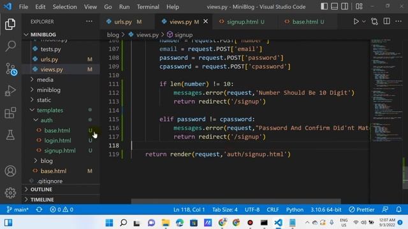
Task: Open errors and warnings indicator
Action: [x=61, y=209]
